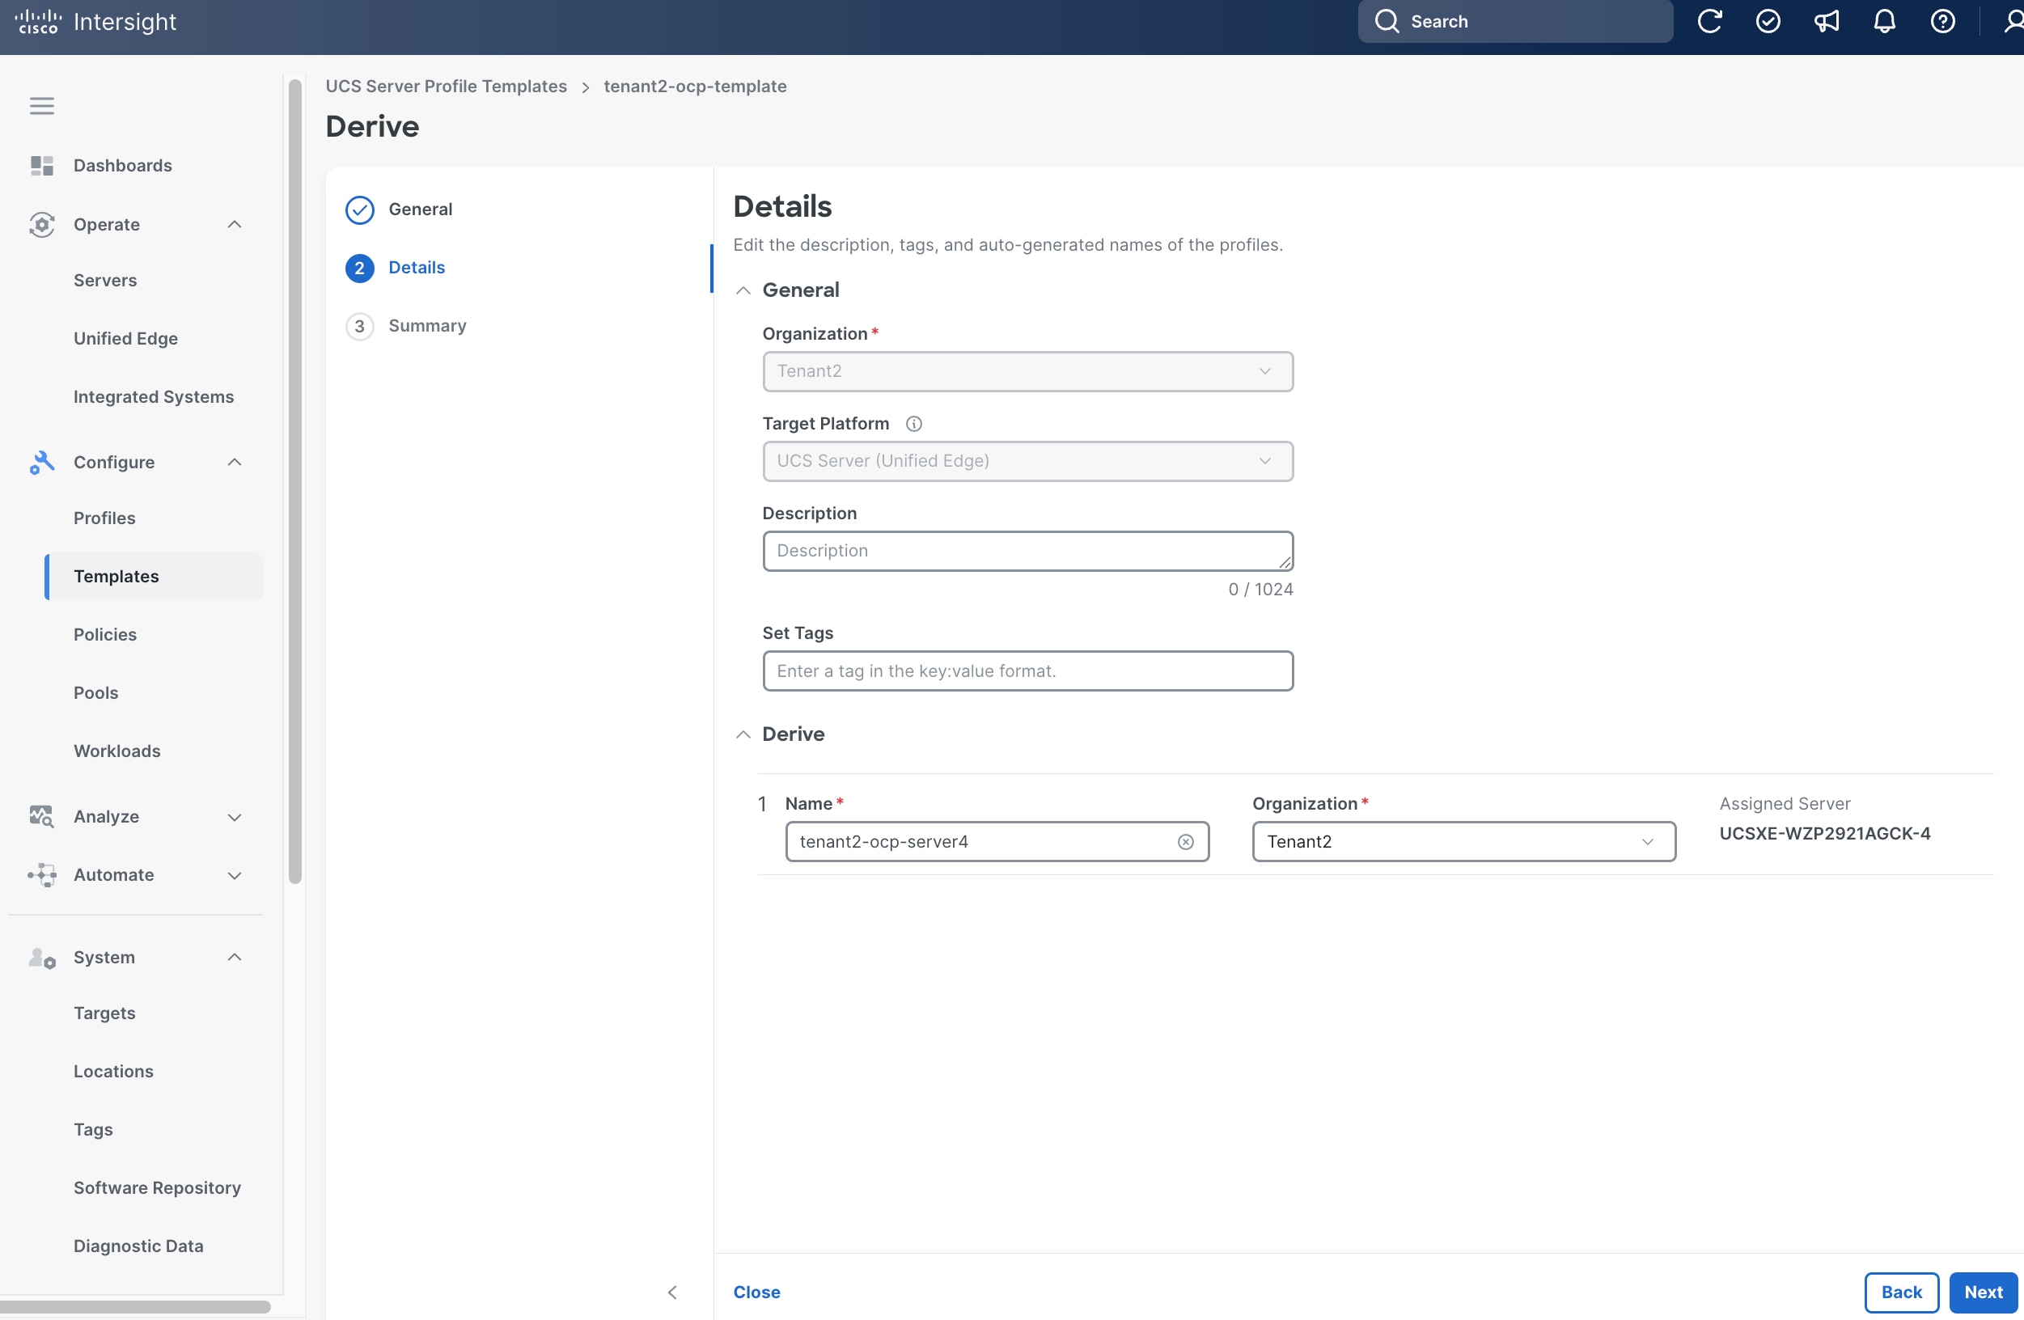
Task: Click the sidebar vertical scrollbar
Action: point(295,482)
